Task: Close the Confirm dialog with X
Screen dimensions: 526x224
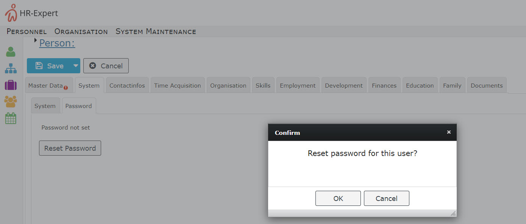Action: coord(449,132)
